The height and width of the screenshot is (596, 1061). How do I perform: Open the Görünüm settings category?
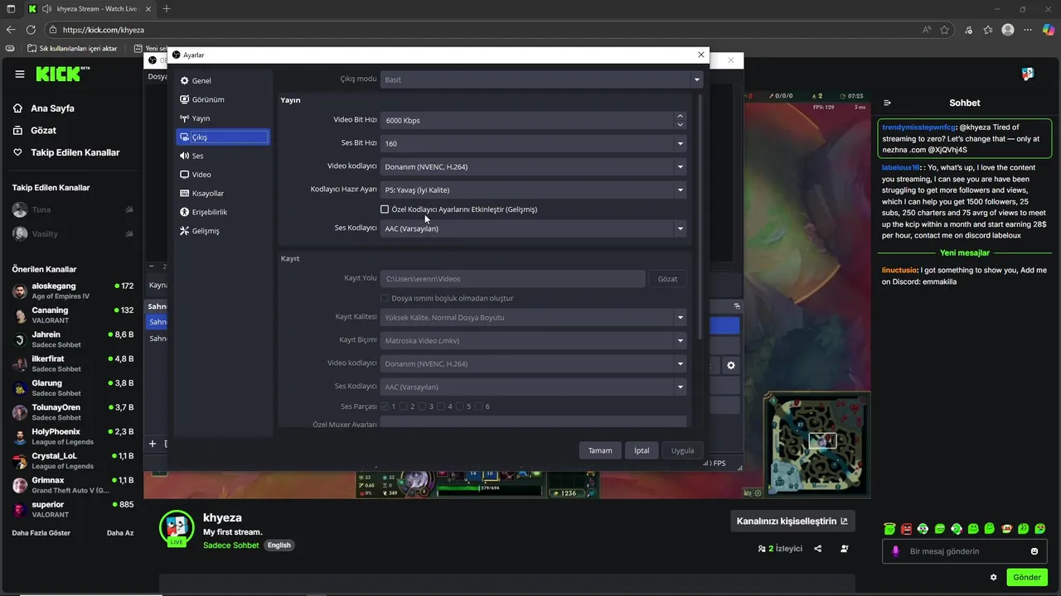tap(222, 99)
